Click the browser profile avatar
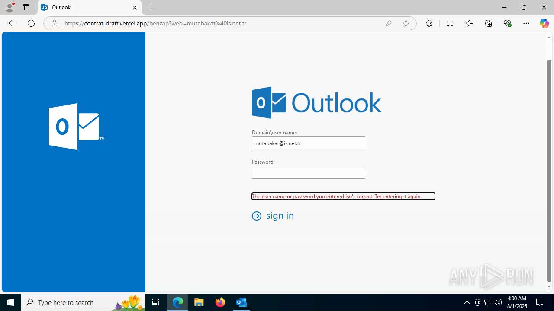The image size is (554, 311). pyautogui.click(x=10, y=7)
